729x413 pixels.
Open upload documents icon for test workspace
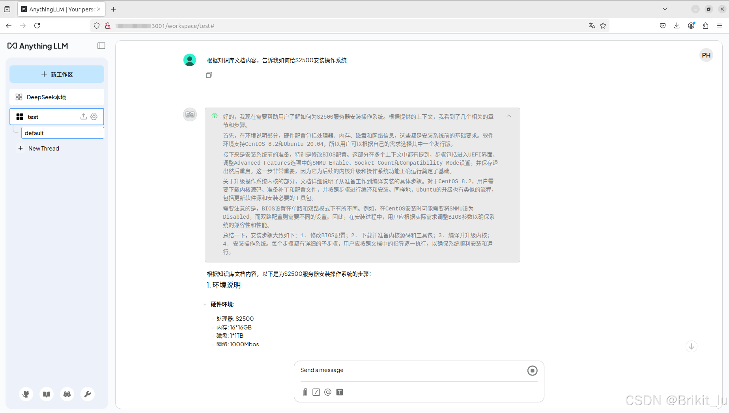pyautogui.click(x=84, y=117)
